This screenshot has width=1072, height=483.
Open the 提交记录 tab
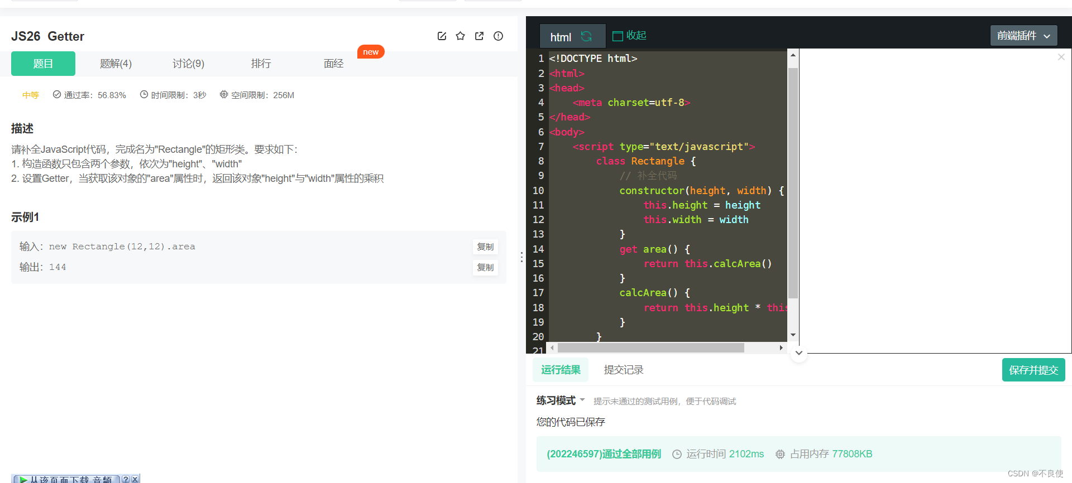[x=624, y=370]
